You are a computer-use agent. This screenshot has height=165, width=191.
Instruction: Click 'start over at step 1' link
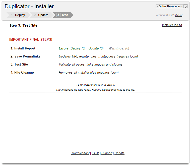click(103, 85)
